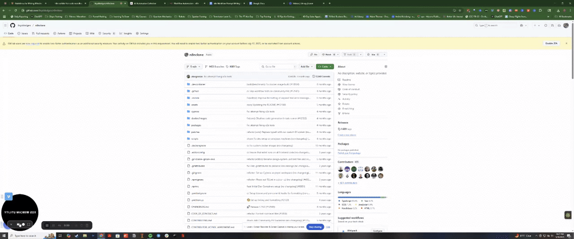Pin the n8nclone repository
This screenshot has height=239, width=574.
tap(314, 54)
